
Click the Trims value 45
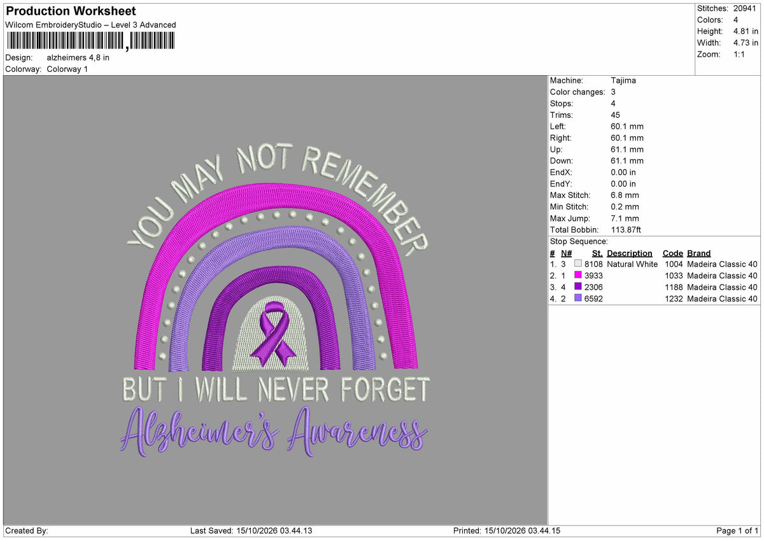pyautogui.click(x=614, y=115)
